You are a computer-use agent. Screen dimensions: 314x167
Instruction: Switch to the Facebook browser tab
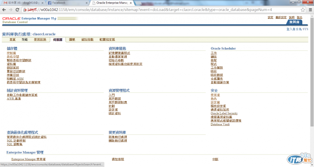tap(67, 3)
